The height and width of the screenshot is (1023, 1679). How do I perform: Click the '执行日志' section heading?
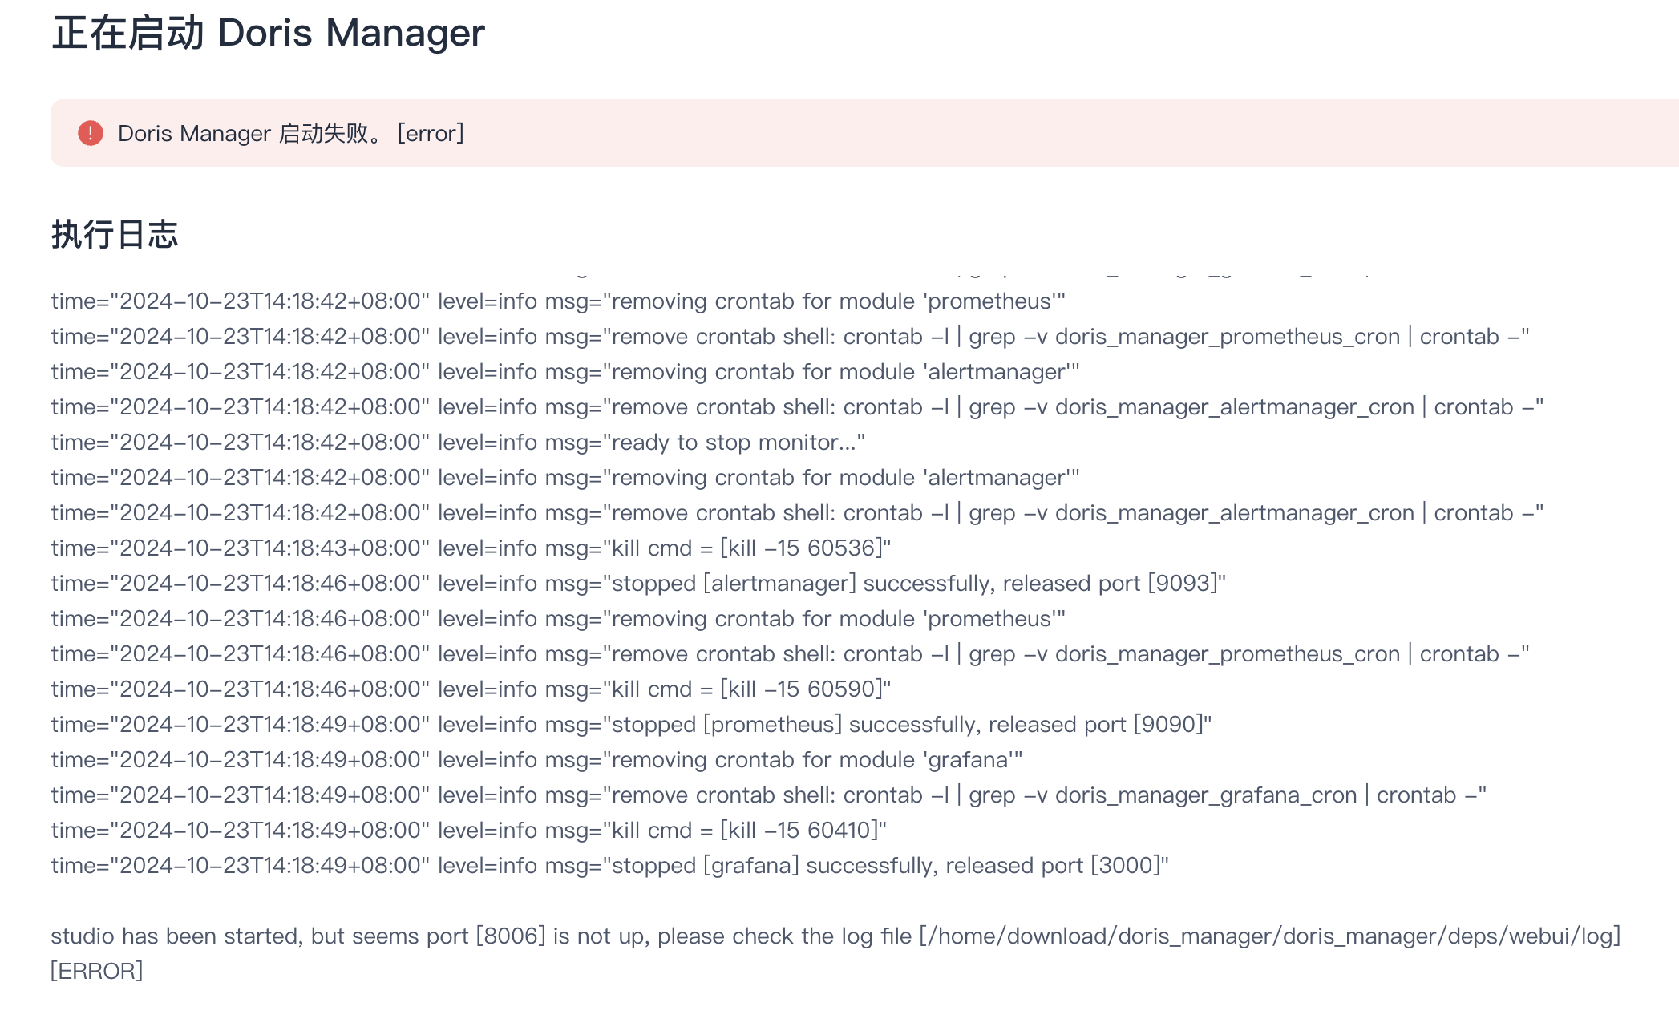click(115, 234)
